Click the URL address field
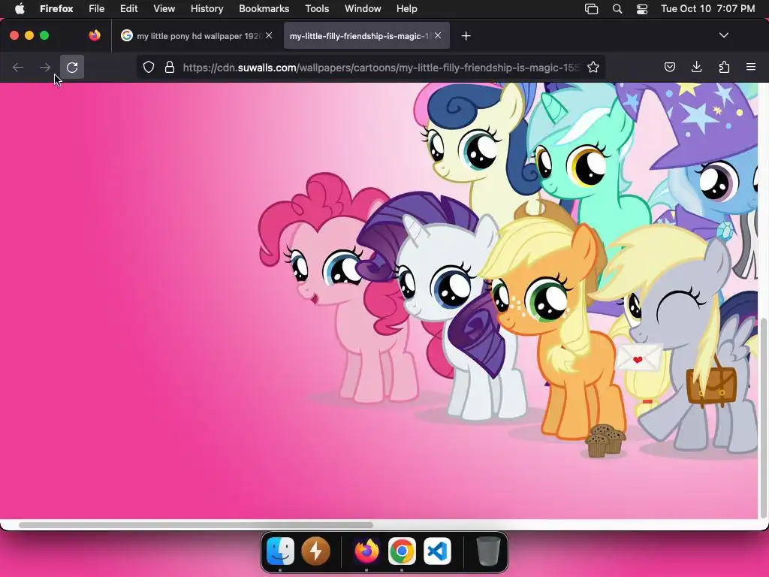The width and height of the screenshot is (769, 577). click(x=381, y=68)
